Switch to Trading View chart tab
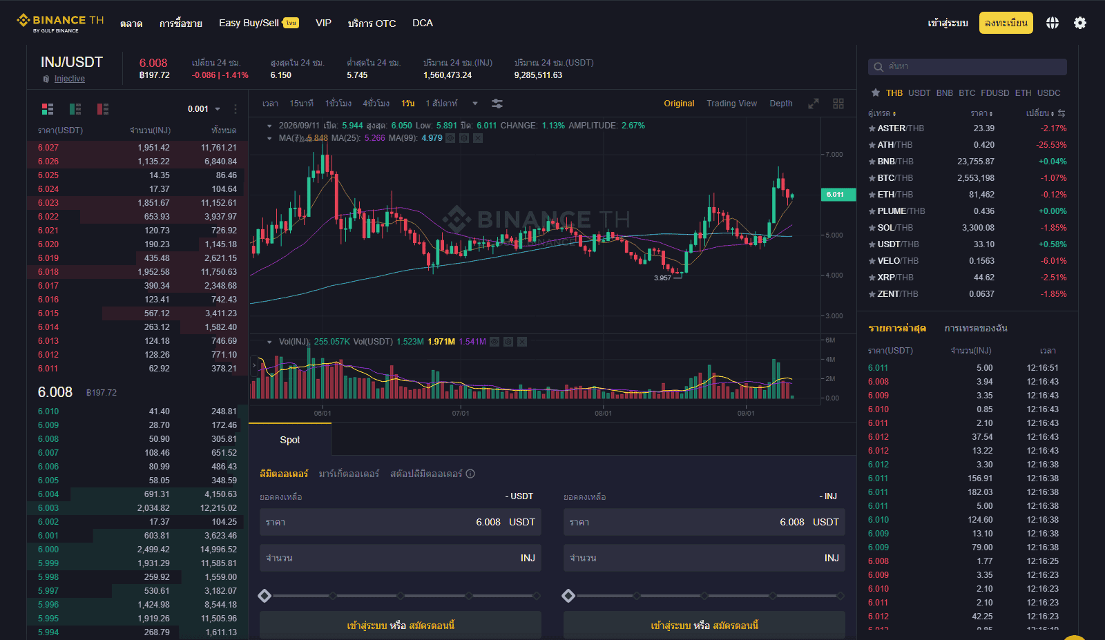The width and height of the screenshot is (1105, 640). tap(731, 104)
